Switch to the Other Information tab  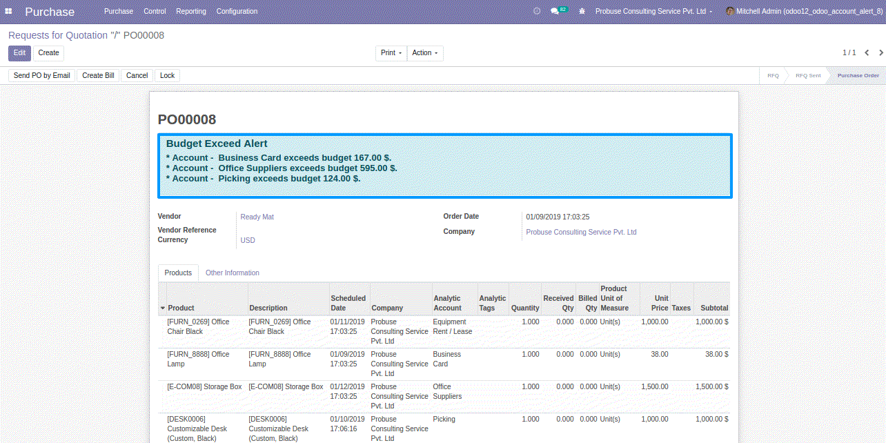tap(233, 273)
